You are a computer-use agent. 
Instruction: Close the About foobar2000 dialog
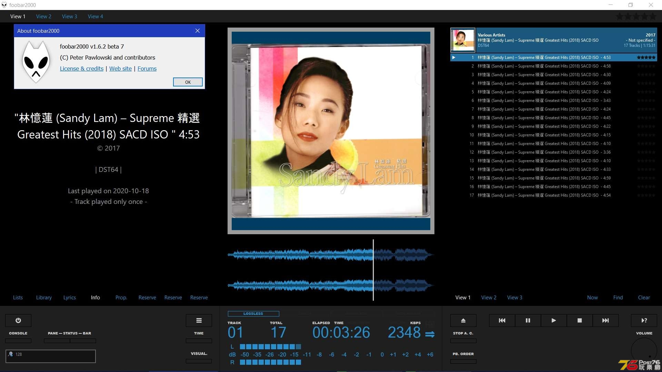click(198, 31)
